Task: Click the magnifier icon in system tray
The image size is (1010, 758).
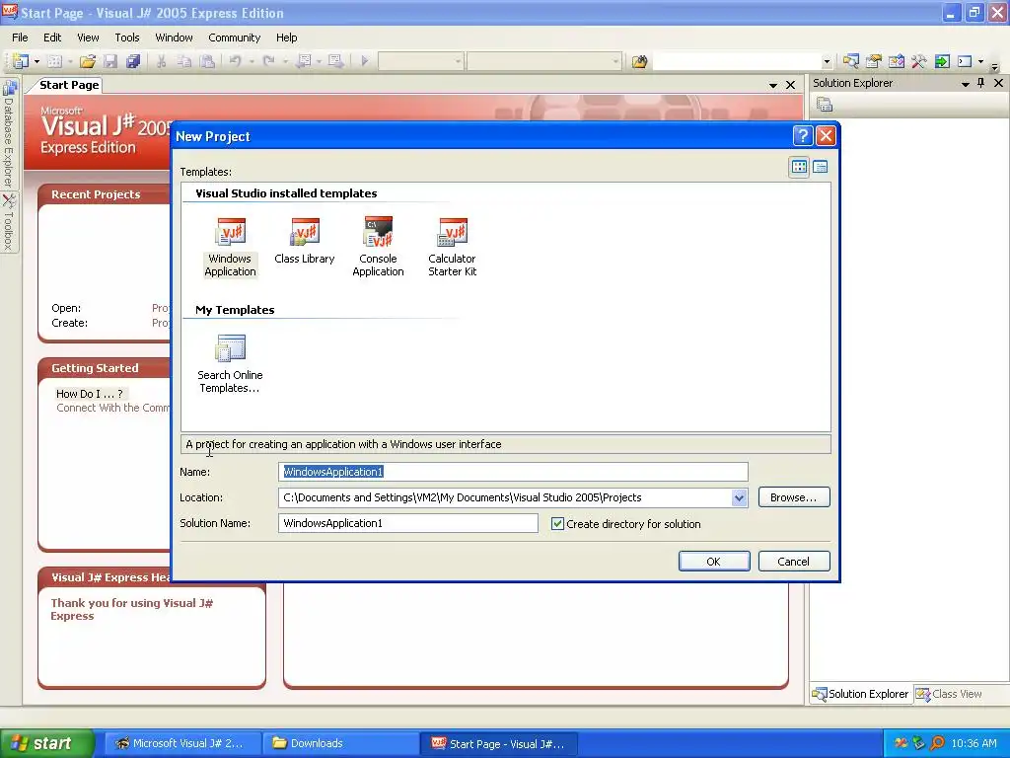Action: (937, 743)
